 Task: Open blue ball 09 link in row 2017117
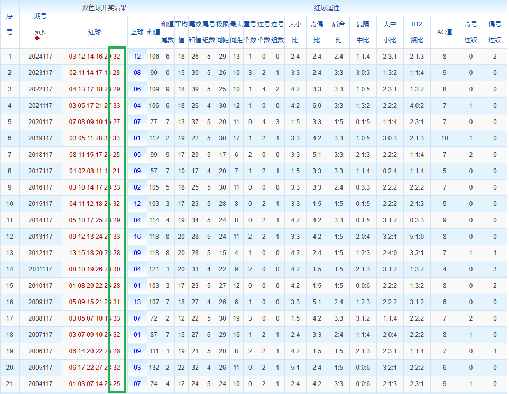pos(137,171)
